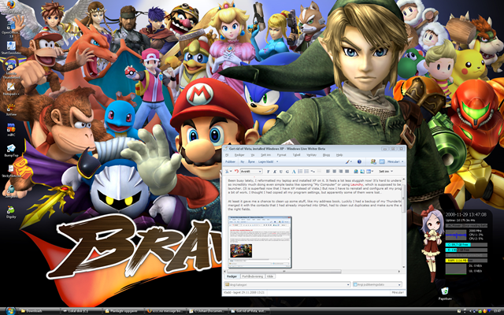Click the insert picture icon
The width and height of the screenshot is (504, 315).
362,172
